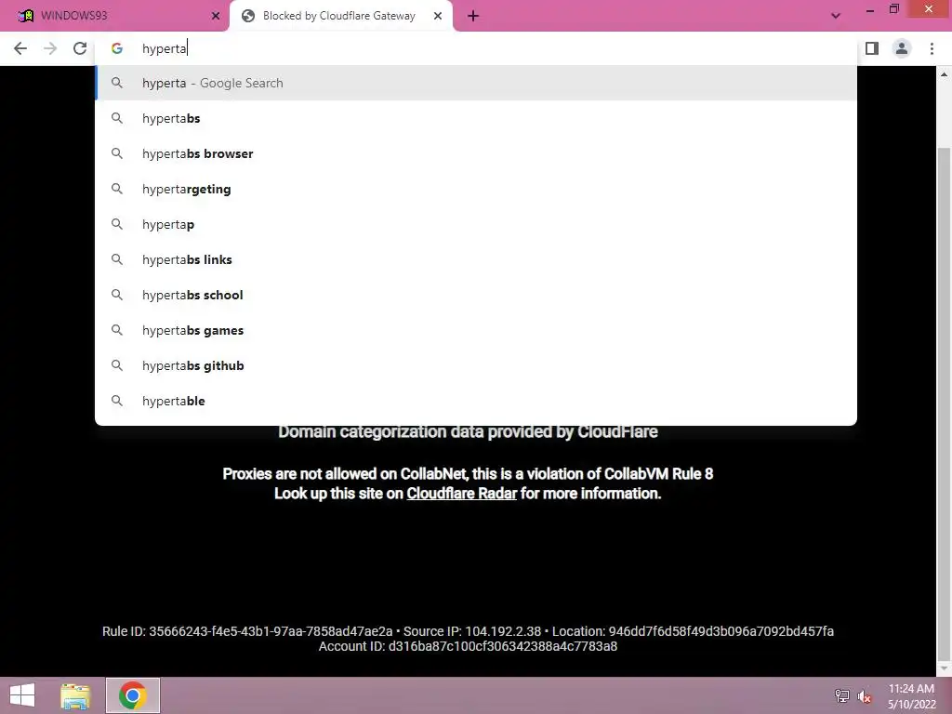Choose 'hypertabs school' suggestion

point(476,295)
